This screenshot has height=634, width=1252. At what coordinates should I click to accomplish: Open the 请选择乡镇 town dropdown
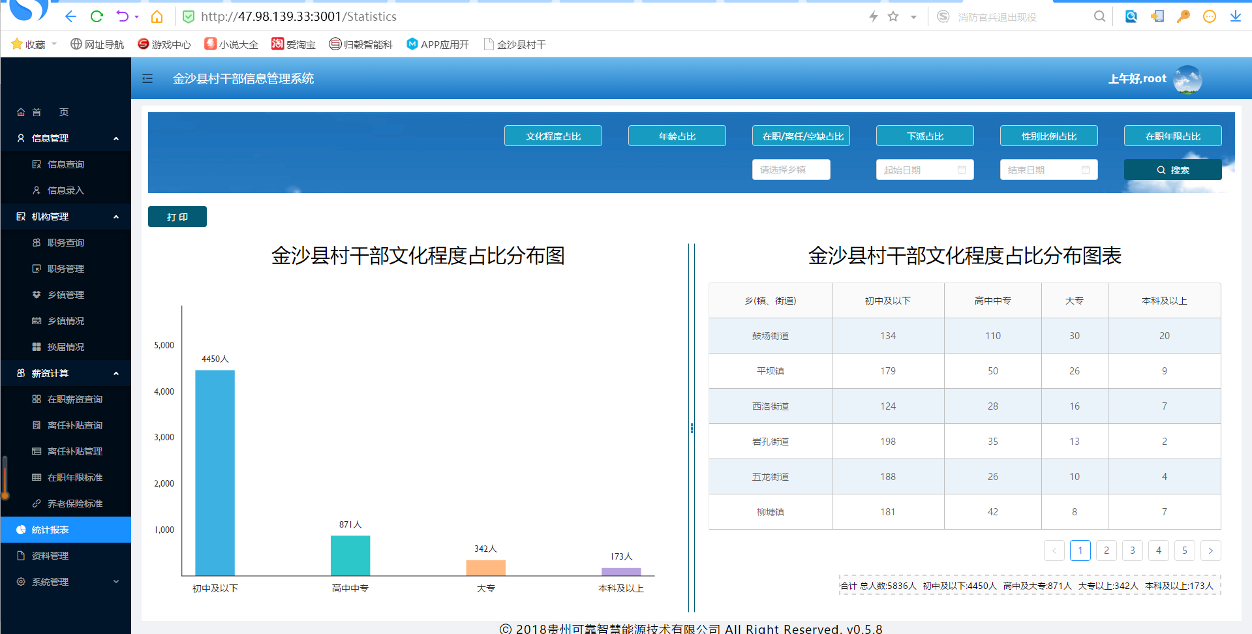tap(791, 170)
